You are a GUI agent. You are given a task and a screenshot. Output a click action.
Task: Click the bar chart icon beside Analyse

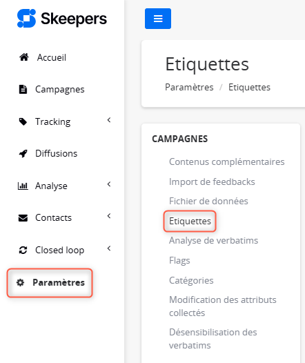coord(23,186)
